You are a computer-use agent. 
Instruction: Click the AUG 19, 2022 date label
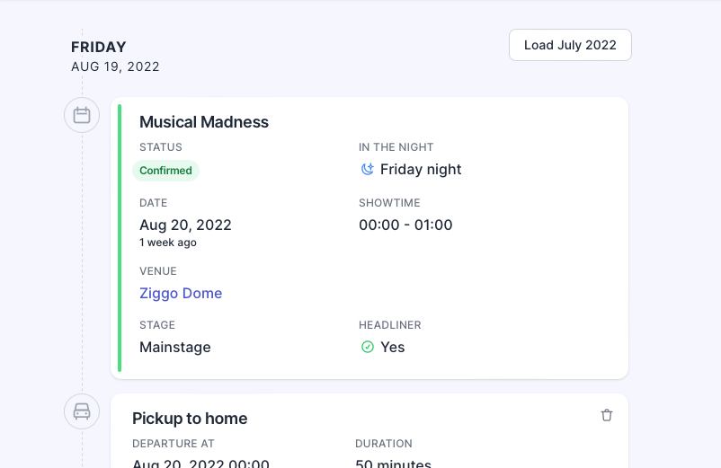(x=115, y=66)
